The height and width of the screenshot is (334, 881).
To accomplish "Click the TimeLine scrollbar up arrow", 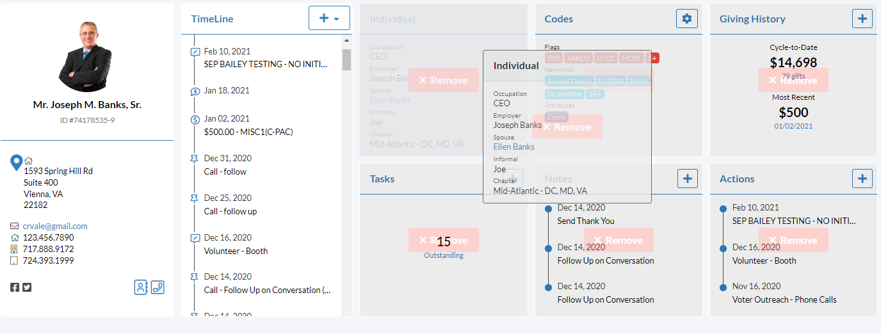I will click(346, 41).
